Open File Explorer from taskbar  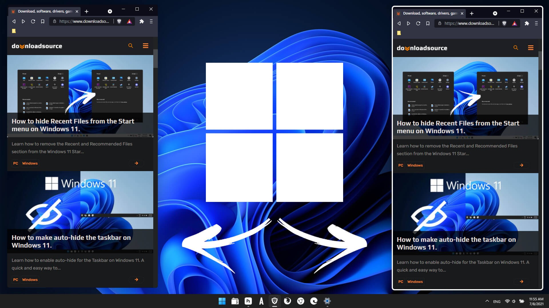[x=235, y=301]
